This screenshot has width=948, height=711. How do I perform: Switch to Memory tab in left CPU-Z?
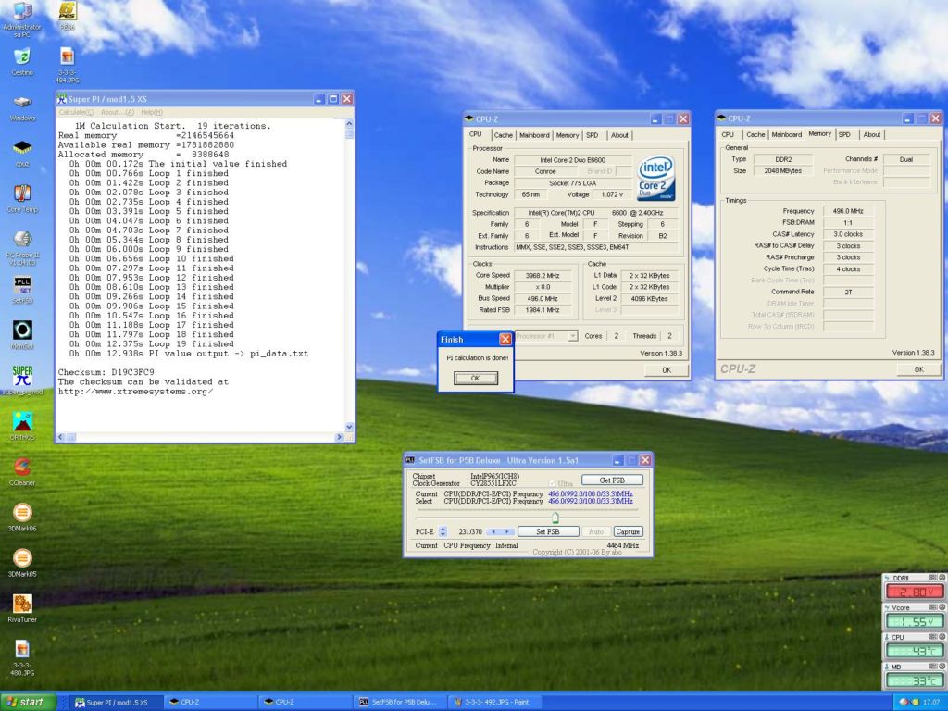tap(568, 135)
